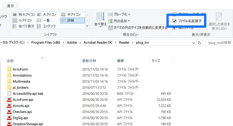This screenshot has height=126, width=233.
Task: Click ローカル ディスク (C:) breadcrumb
Action: point(12,42)
